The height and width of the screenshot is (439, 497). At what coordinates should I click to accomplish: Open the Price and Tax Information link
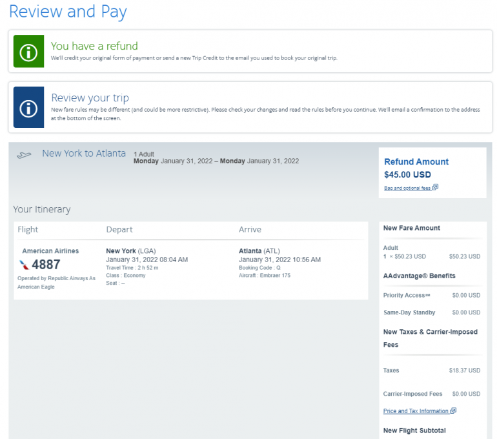pyautogui.click(x=416, y=411)
